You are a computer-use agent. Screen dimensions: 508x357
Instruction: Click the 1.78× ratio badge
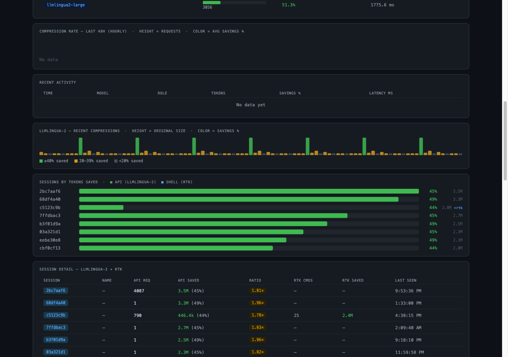pos(258,315)
